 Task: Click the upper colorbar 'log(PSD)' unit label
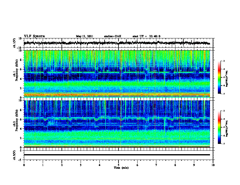click(x=227, y=79)
